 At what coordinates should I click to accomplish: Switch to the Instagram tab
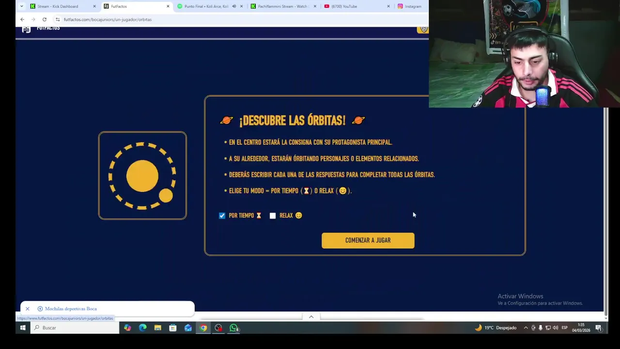[411, 6]
